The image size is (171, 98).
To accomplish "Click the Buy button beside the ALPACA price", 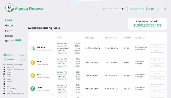I will coord(22,55).
